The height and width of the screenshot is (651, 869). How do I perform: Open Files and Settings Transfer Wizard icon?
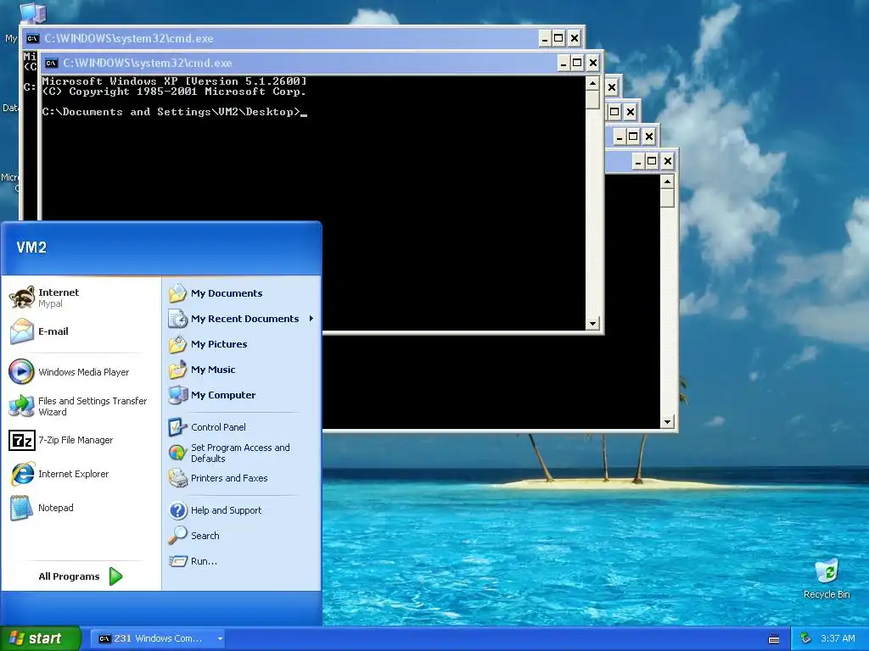pyautogui.click(x=21, y=406)
